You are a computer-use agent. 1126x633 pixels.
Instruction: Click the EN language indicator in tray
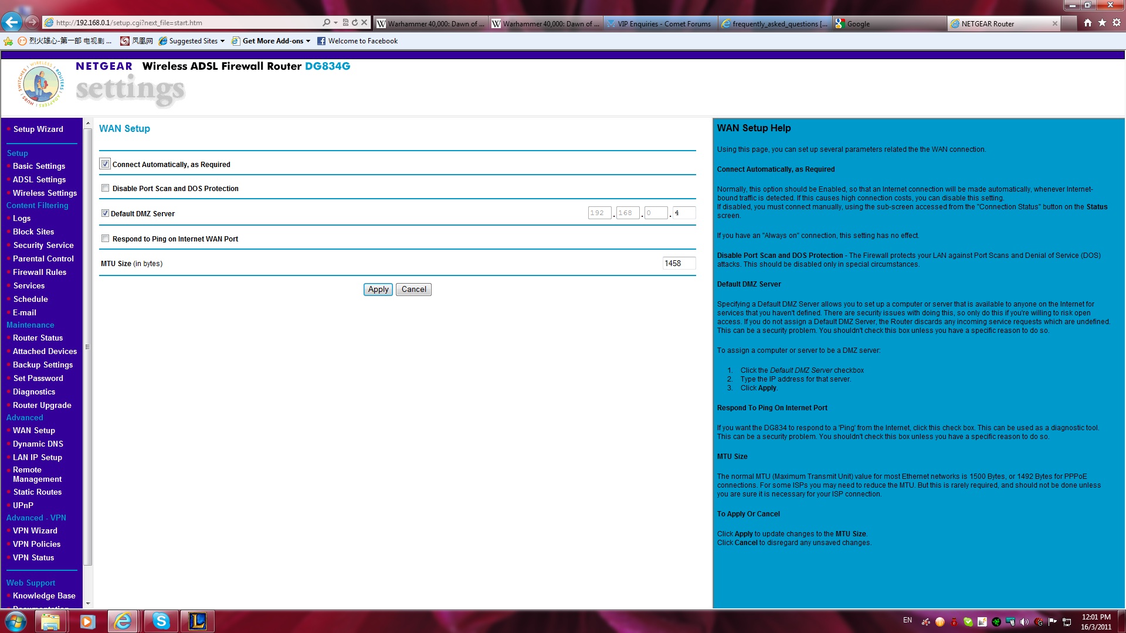(x=907, y=620)
